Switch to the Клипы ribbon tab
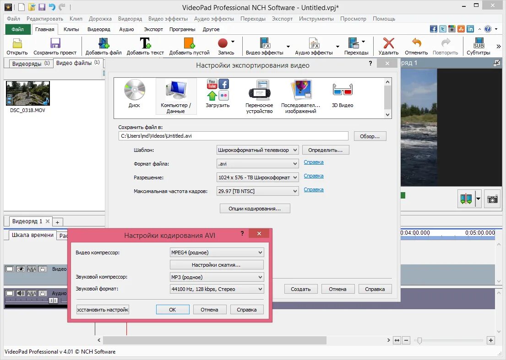The width and height of the screenshot is (506, 360). [x=71, y=29]
